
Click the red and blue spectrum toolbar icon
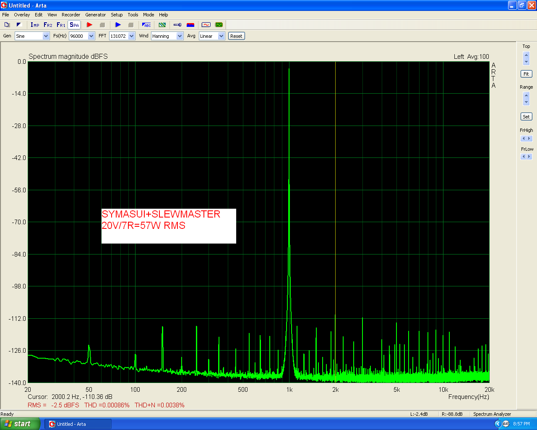[190, 25]
